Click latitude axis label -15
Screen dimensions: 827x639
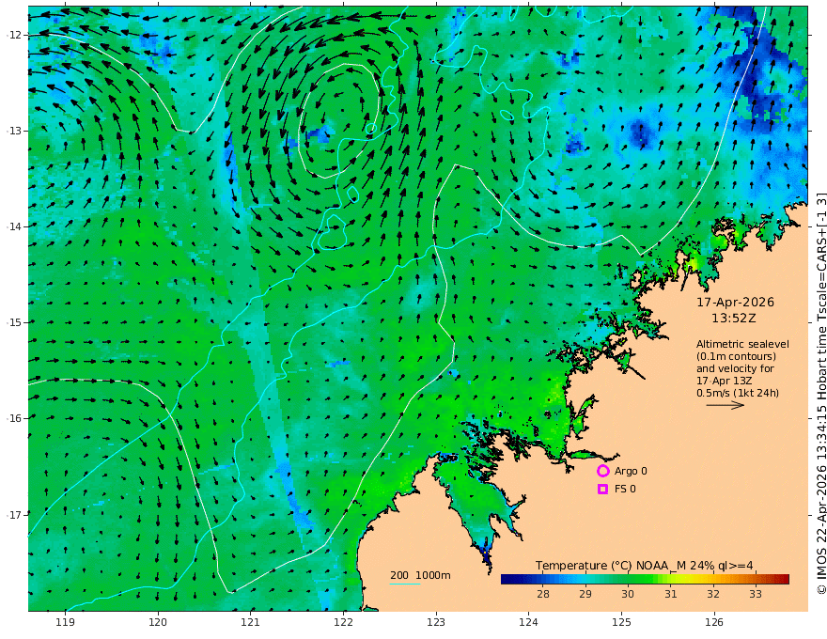tap(14, 322)
